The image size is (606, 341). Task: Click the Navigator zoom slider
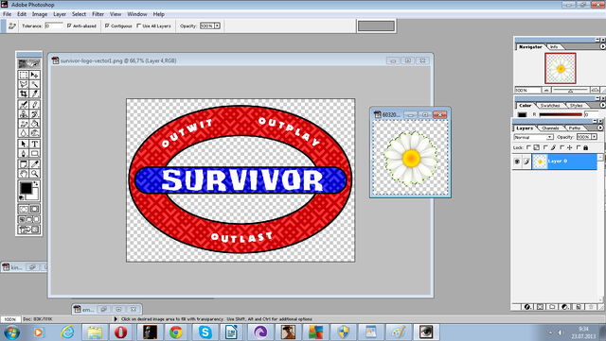(570, 91)
